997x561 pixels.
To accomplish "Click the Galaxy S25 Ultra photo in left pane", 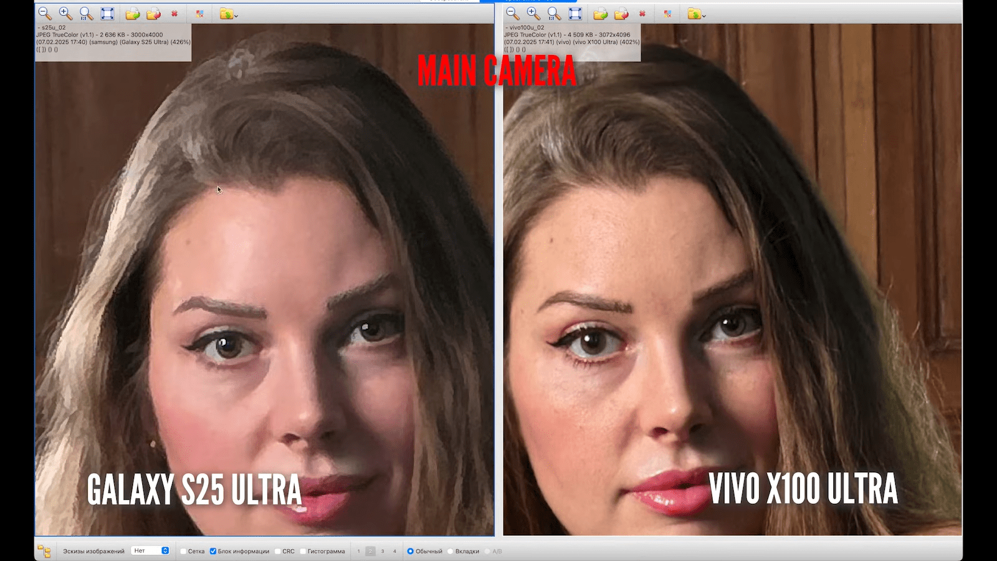I will coord(265,280).
